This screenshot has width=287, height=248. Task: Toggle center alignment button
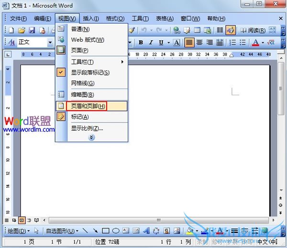coord(199,43)
